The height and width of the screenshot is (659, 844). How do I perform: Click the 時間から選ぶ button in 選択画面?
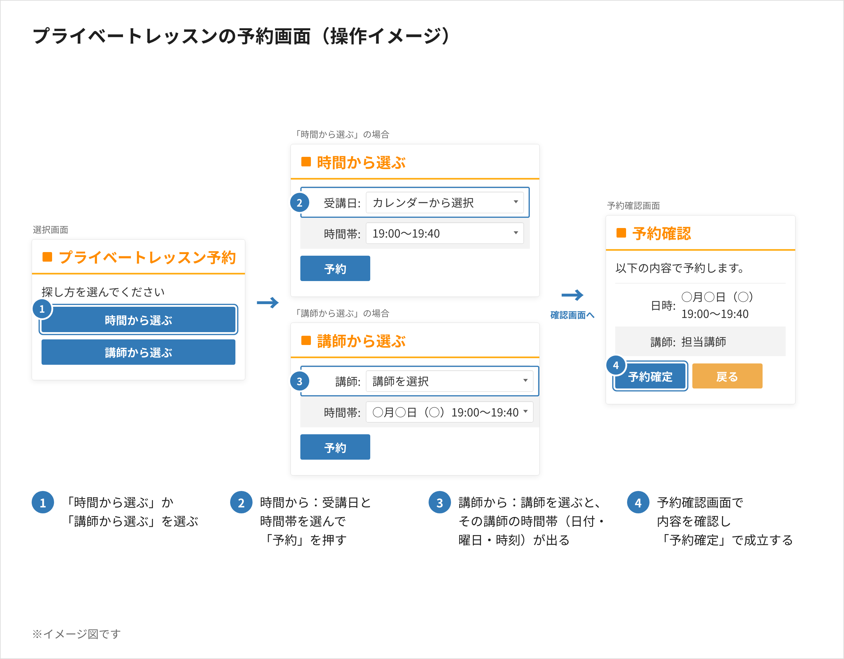(x=138, y=320)
